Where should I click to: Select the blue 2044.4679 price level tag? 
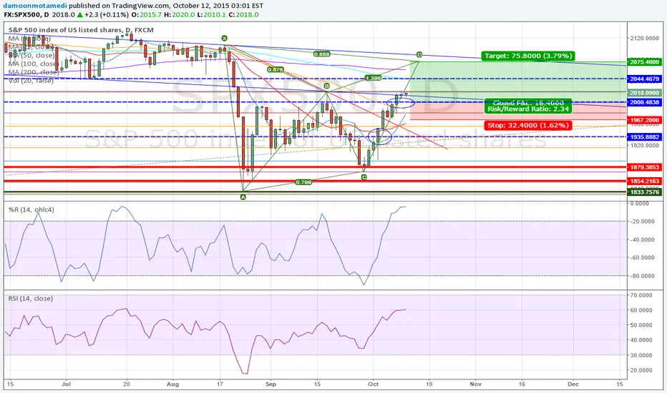(644, 79)
